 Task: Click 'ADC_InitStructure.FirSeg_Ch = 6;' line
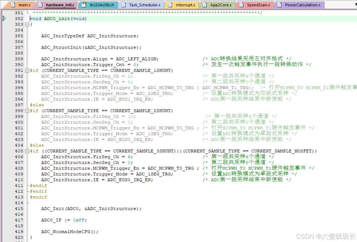coord(87,157)
